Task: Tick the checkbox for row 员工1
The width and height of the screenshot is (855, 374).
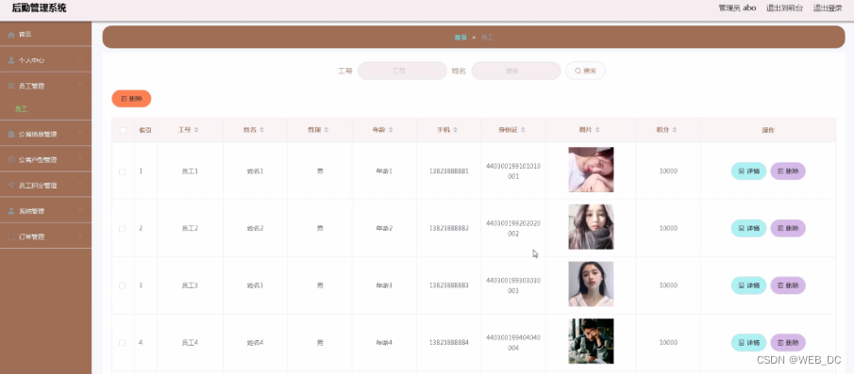Action: (x=122, y=171)
